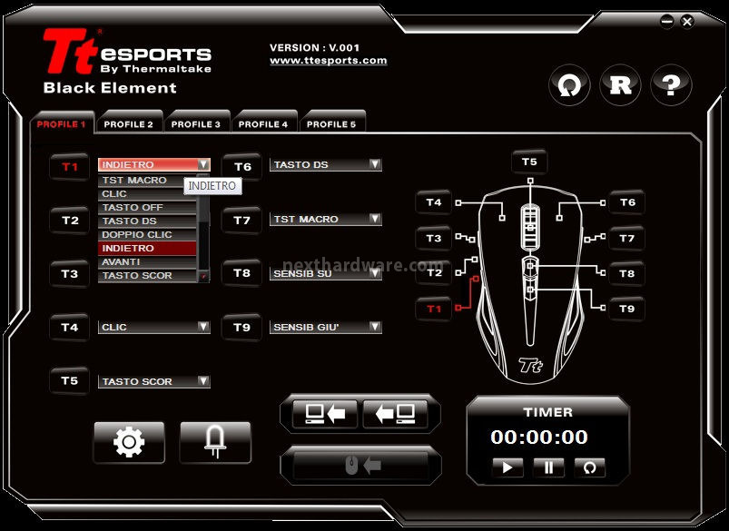Select the T4 label in the mouse diagram
Screen dimensions: 729x531
tap(434, 202)
